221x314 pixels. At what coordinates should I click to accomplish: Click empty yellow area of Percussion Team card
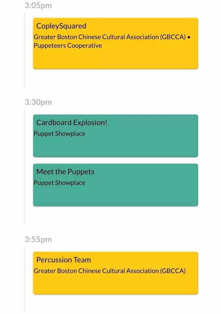[115, 284]
